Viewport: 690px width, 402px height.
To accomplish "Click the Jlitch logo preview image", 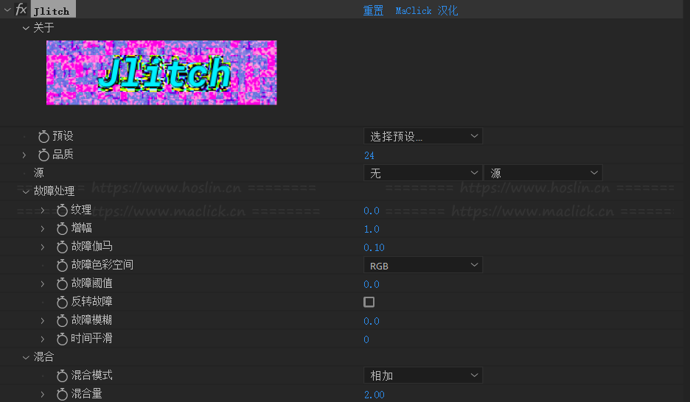I will 161,72.
